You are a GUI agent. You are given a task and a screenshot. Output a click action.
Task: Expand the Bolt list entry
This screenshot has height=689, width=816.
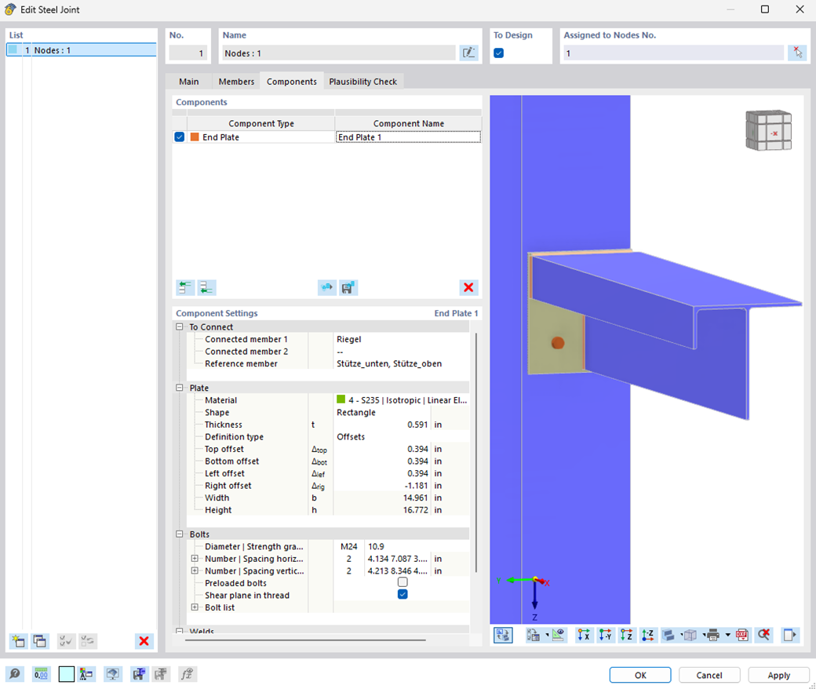pyautogui.click(x=194, y=607)
